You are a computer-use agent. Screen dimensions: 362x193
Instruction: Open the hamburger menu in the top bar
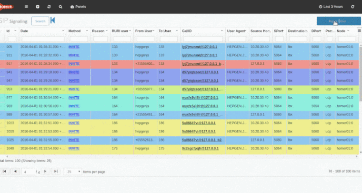pyautogui.click(x=26, y=7)
